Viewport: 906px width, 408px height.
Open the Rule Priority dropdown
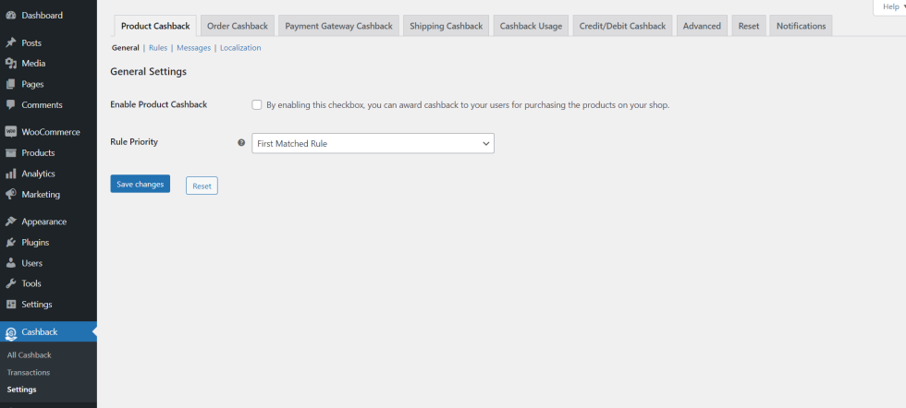373,143
